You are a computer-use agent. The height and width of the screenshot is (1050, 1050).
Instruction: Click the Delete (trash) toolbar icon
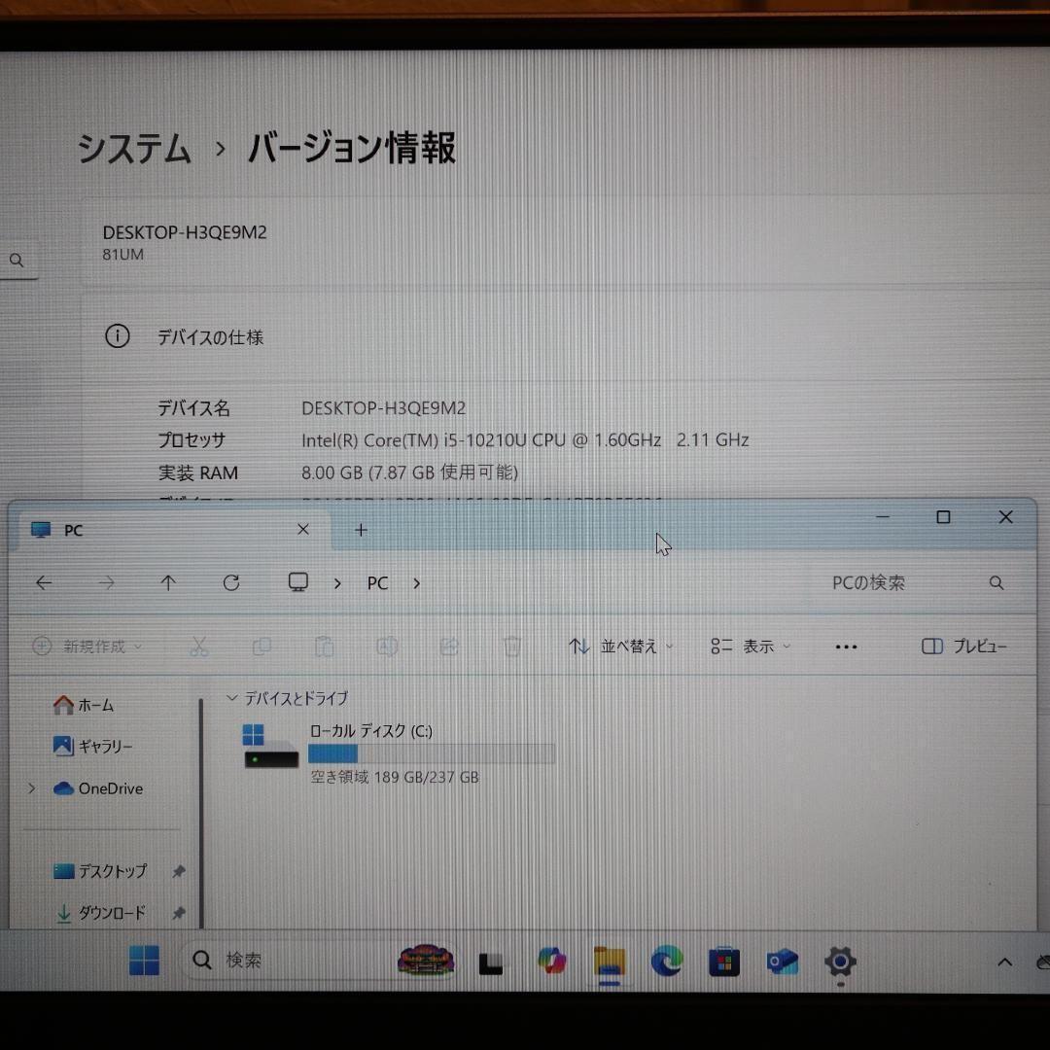tap(511, 646)
